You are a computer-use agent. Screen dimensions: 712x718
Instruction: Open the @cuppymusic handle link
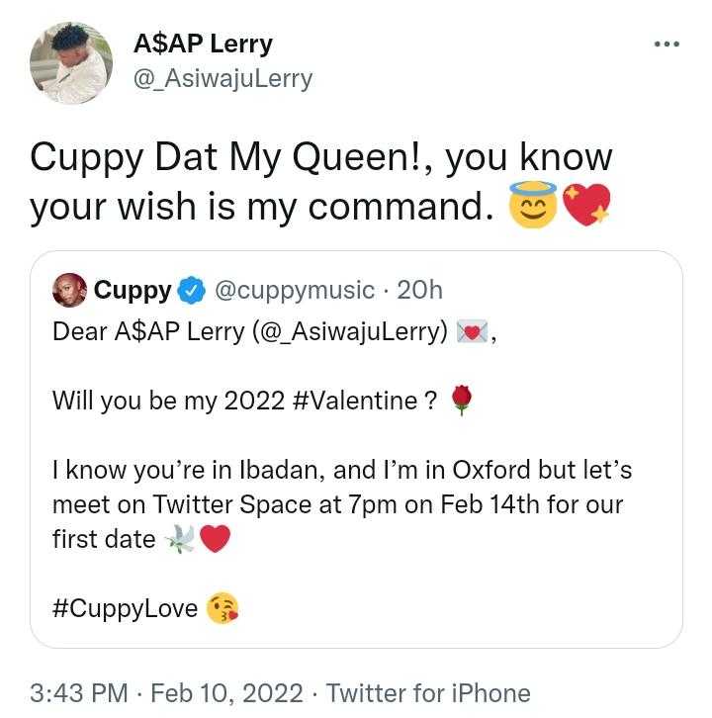pos(294,291)
